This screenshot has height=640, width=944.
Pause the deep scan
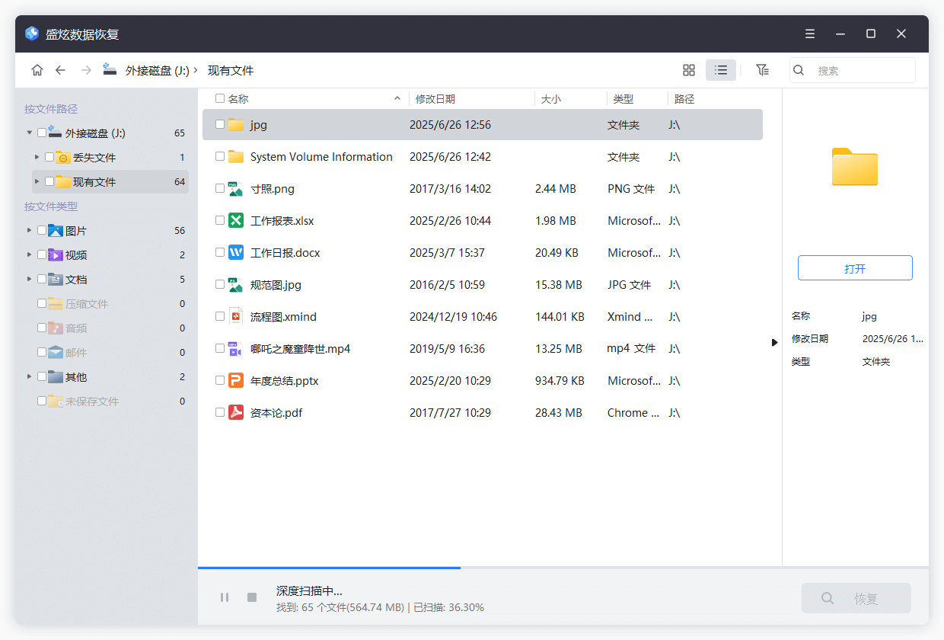click(x=225, y=597)
